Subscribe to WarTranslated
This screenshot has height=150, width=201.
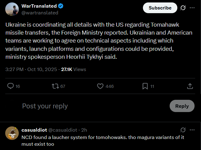(x=160, y=8)
